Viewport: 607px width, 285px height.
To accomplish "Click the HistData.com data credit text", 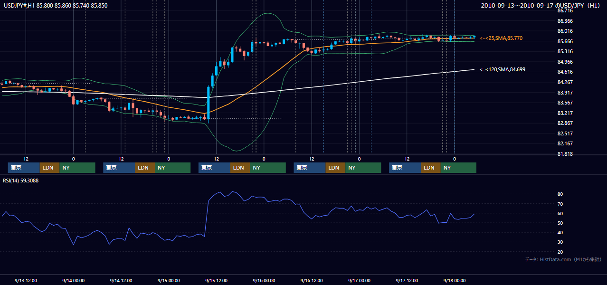I will click(563, 259).
